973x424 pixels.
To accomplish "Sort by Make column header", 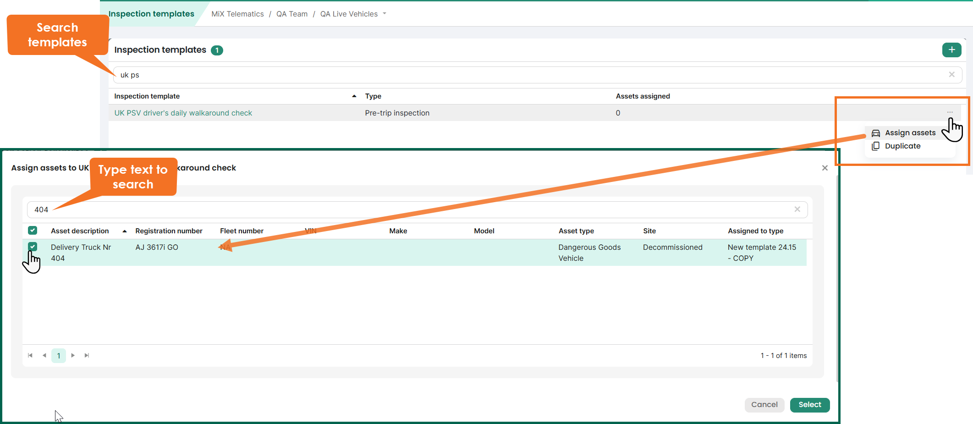I will 398,231.
